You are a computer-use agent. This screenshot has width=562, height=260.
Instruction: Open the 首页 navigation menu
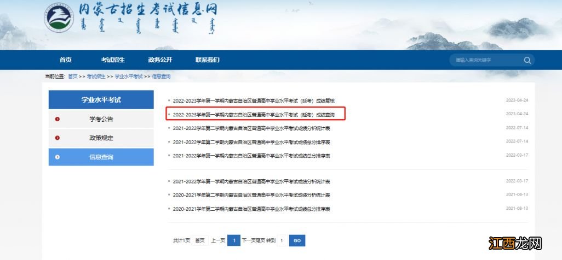click(66, 60)
